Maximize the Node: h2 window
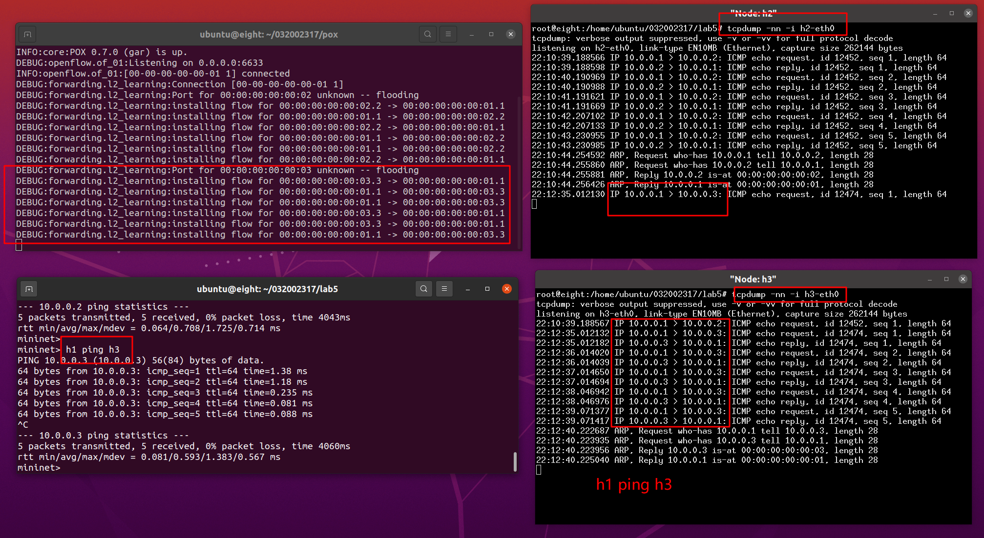984x538 pixels. pyautogui.click(x=951, y=13)
